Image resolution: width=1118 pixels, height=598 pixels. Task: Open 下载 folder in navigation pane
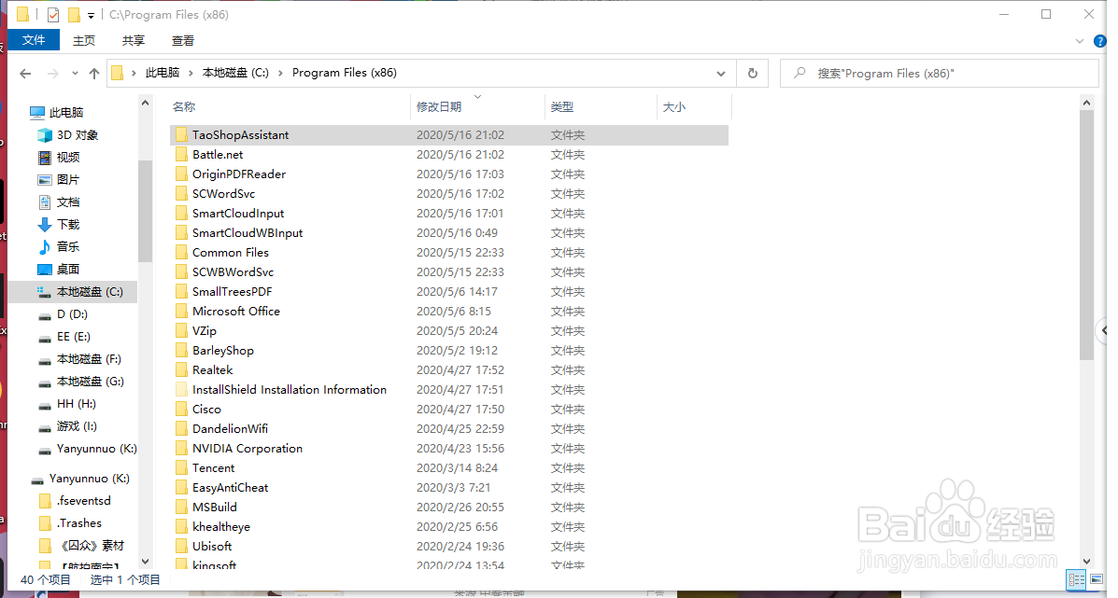point(68,225)
